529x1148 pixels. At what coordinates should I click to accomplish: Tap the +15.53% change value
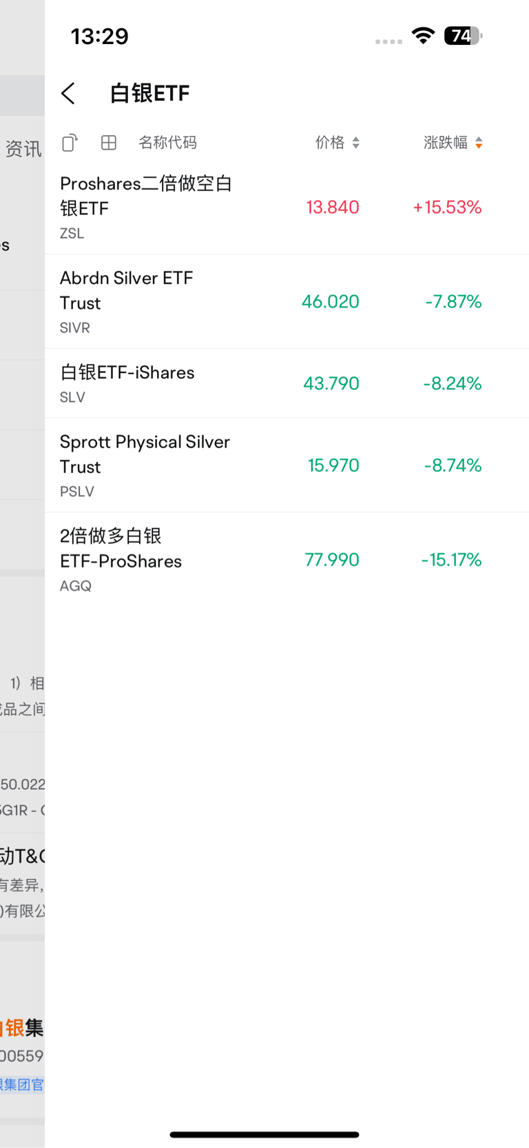[x=447, y=208]
